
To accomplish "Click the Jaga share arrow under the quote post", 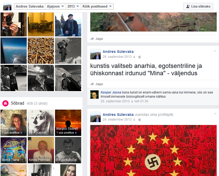I will point(92,84).
